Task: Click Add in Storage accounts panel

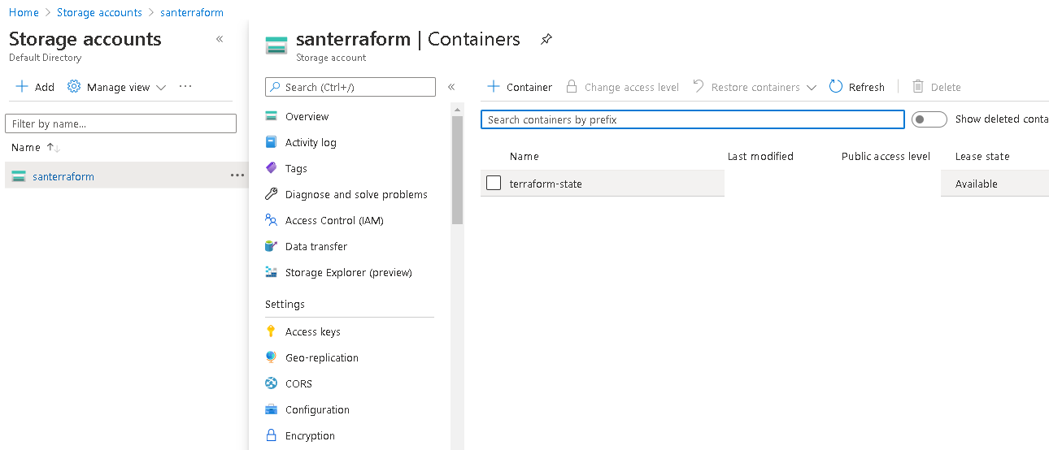Action: click(x=35, y=87)
